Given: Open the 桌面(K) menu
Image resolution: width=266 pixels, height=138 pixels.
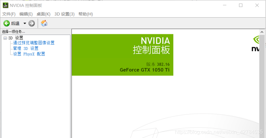Looking at the screenshot, I should pyautogui.click(x=43, y=14).
